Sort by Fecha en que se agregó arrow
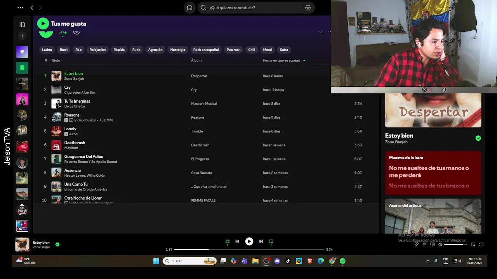This screenshot has width=497, height=279. click(x=304, y=60)
